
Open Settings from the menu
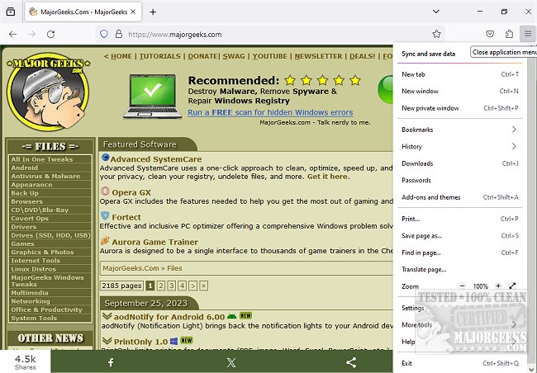point(460,308)
